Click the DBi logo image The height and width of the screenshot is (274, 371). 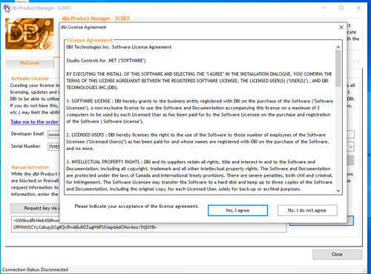[x=30, y=33]
